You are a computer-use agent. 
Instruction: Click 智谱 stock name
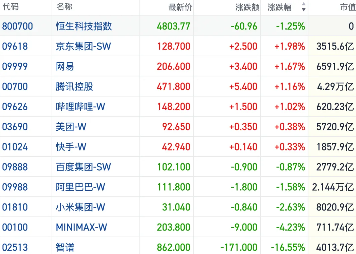65,247
